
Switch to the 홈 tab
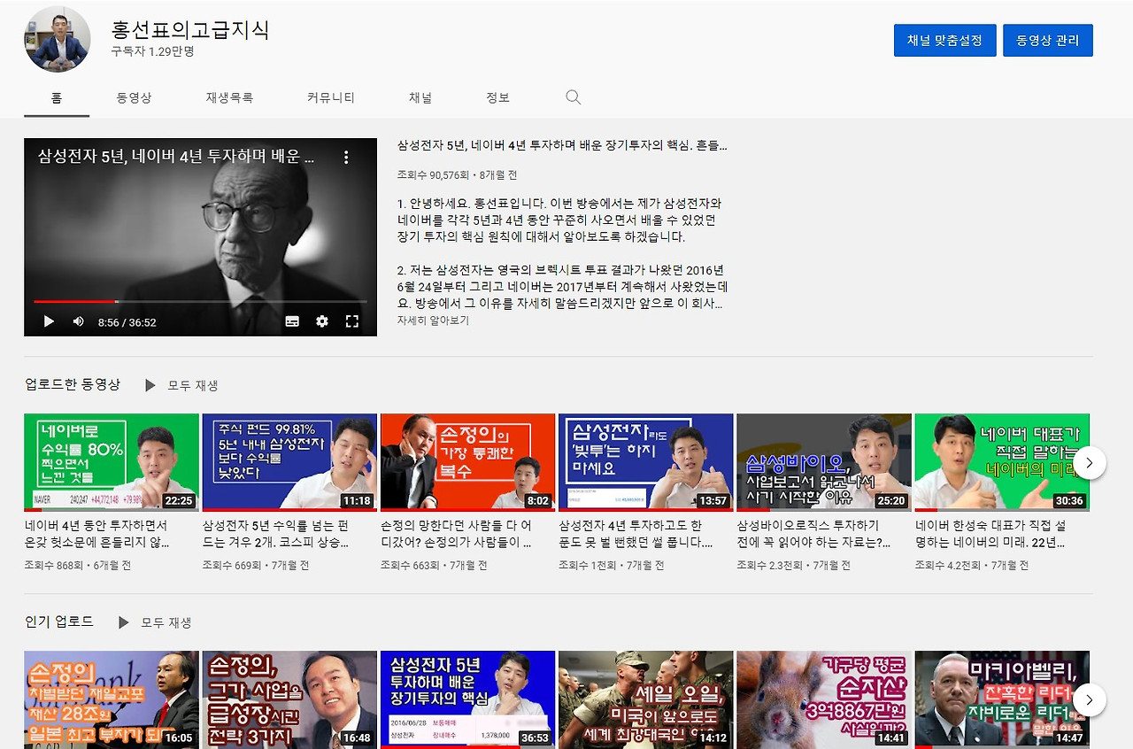(57, 97)
